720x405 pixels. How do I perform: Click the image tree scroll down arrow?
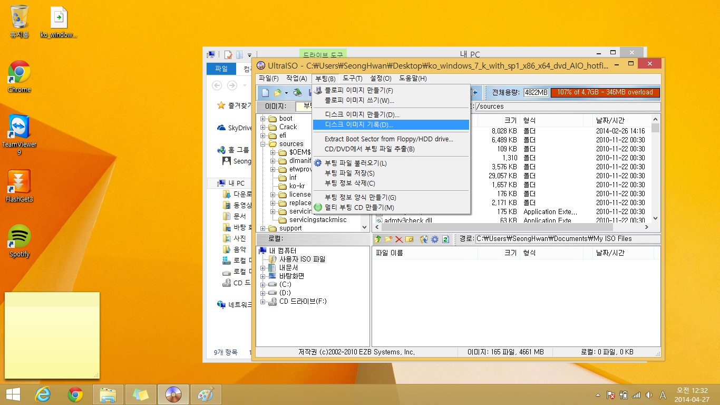(364, 228)
